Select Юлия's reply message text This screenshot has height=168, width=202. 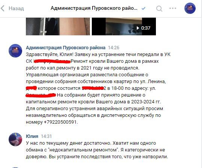97,150
